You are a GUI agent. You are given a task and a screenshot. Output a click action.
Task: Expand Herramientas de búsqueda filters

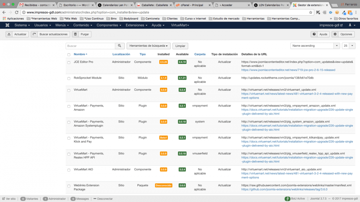(149, 46)
